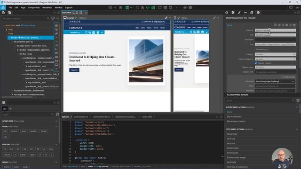Insert a section layout element
The image size is (301, 169).
14,131
